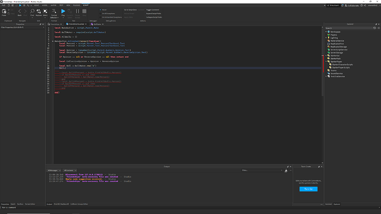Click the Paste clipboard icon
This screenshot has height=214, width=381.
tap(4, 12)
